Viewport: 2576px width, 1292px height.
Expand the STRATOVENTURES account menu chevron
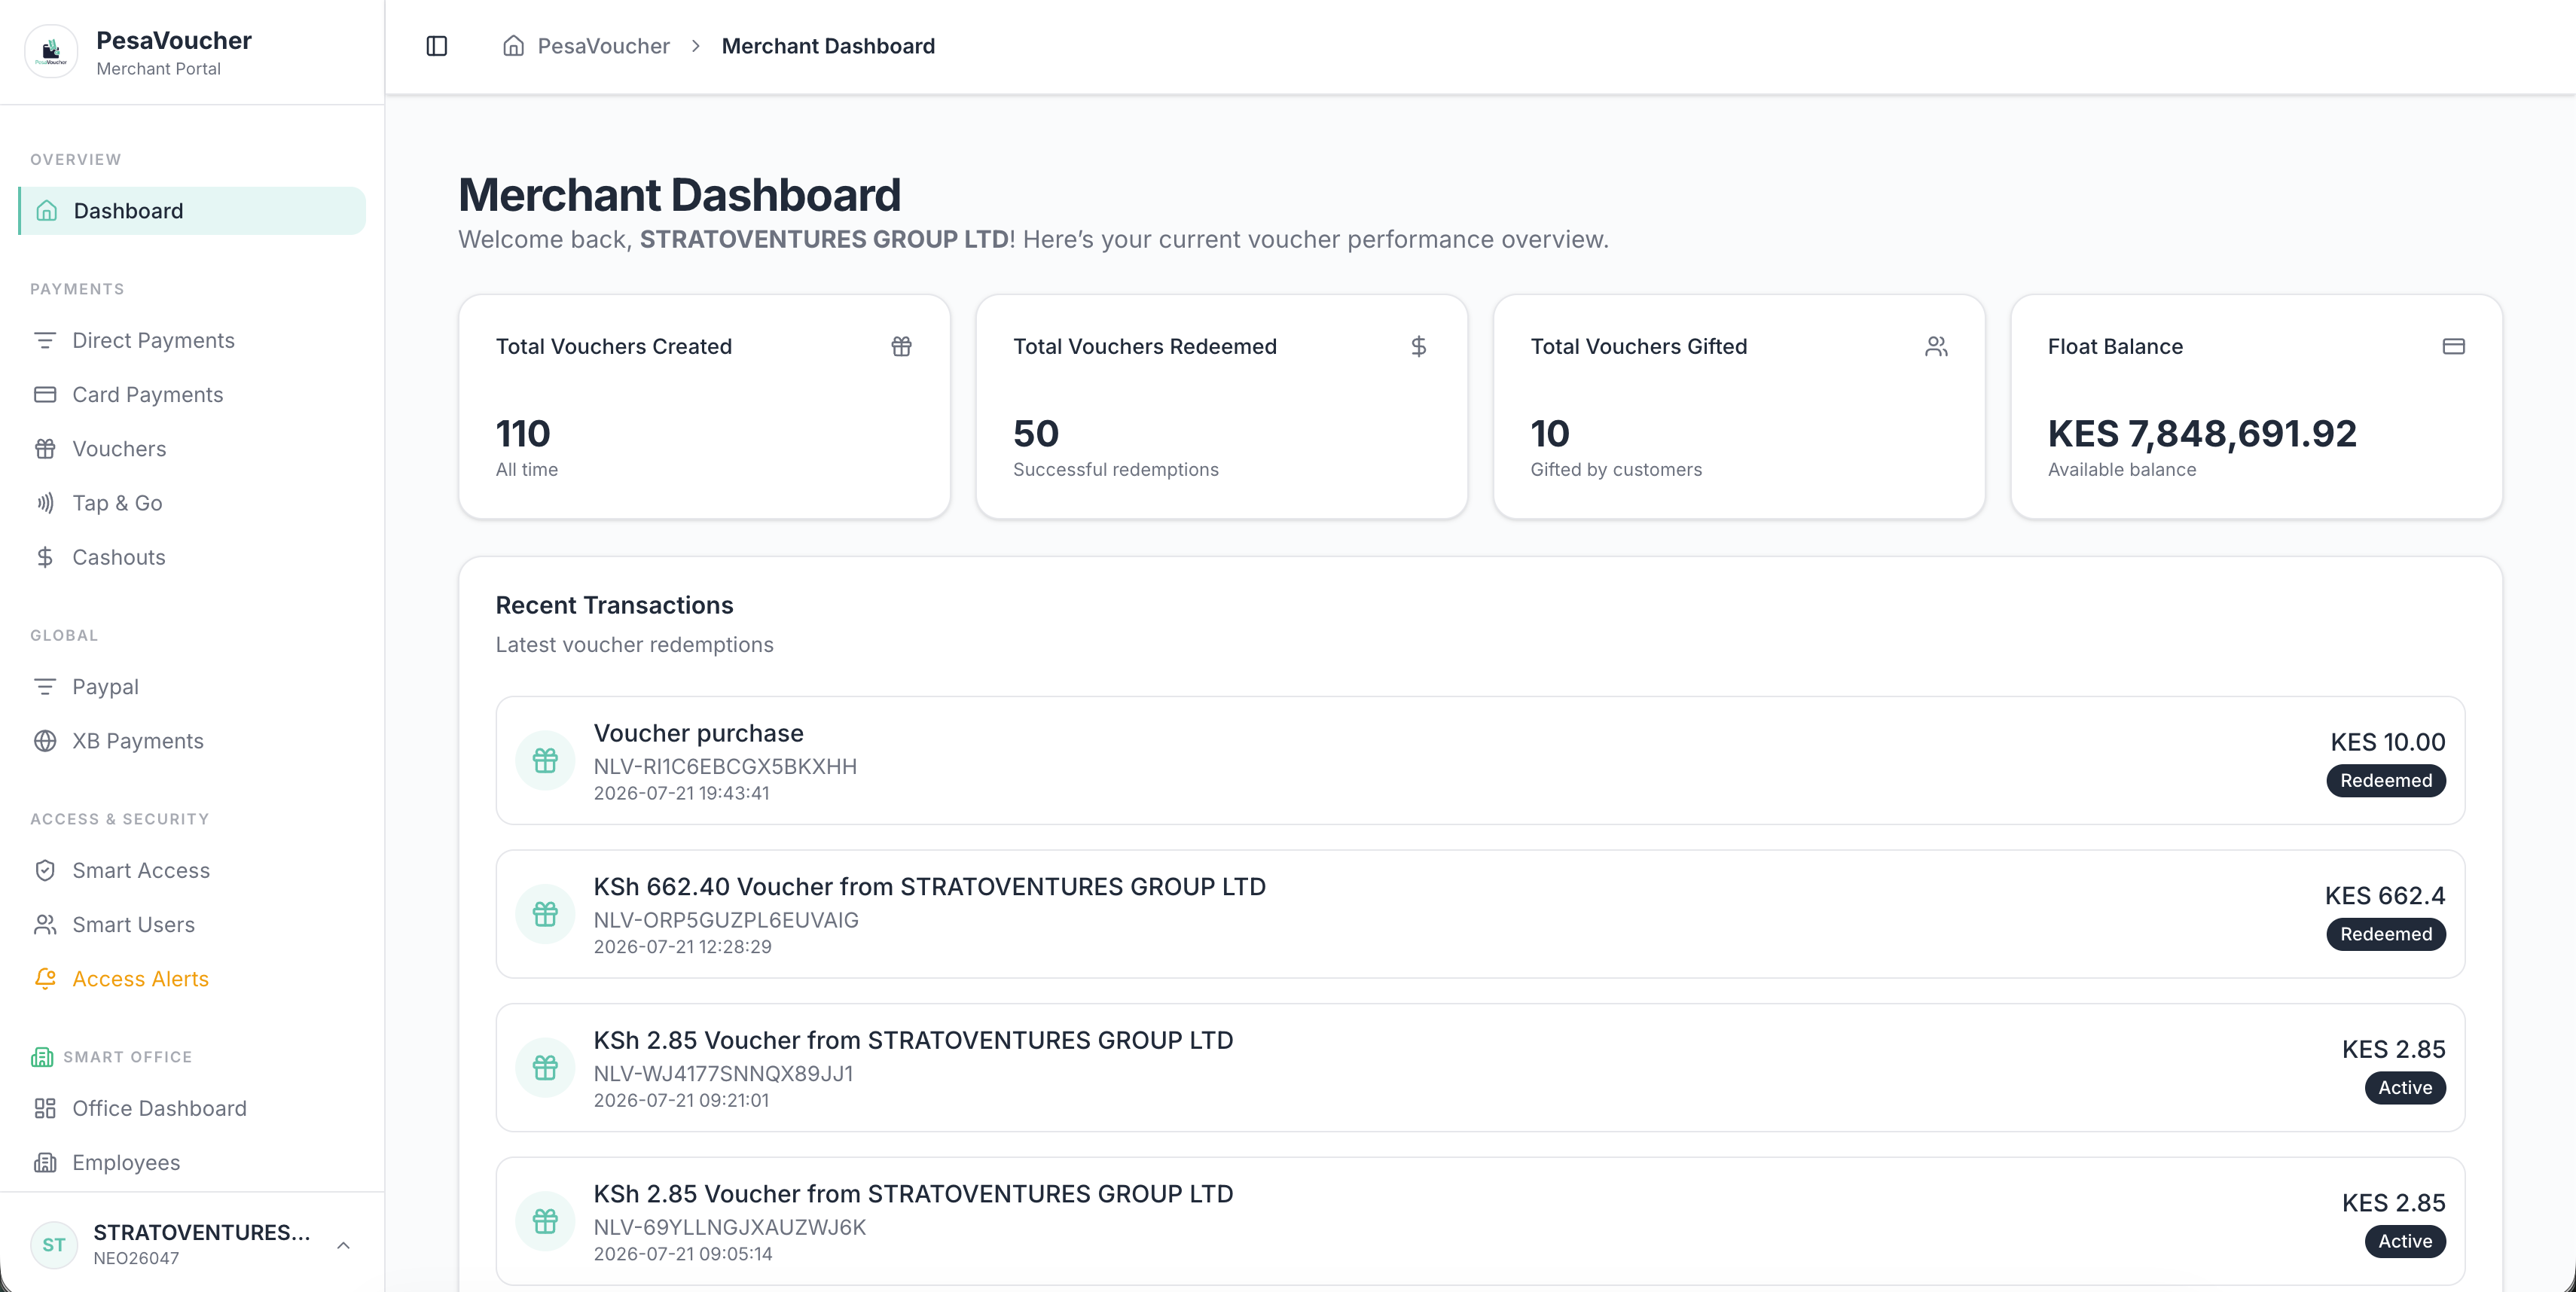click(x=343, y=1245)
